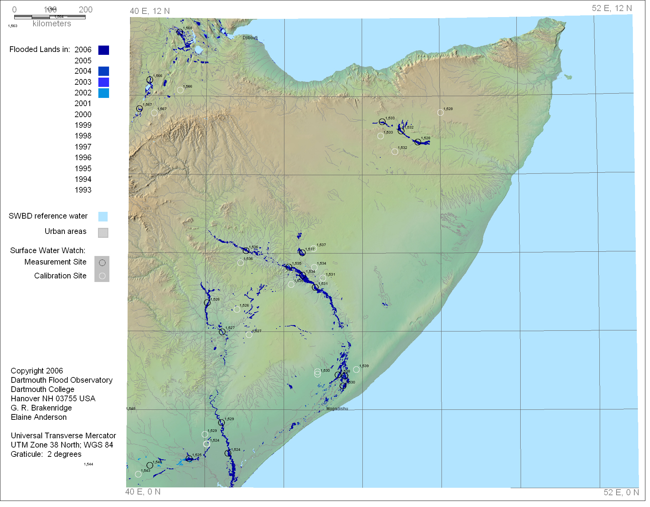Click the 1993 year legend entry
The height and width of the screenshot is (507, 650).
(x=83, y=190)
